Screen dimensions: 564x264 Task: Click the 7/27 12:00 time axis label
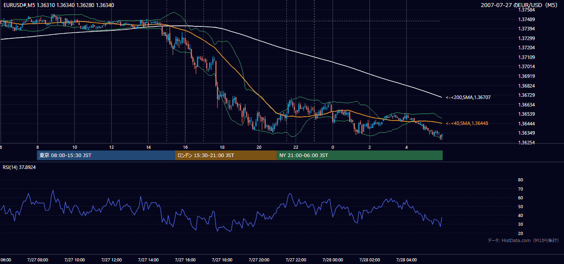(x=111, y=260)
